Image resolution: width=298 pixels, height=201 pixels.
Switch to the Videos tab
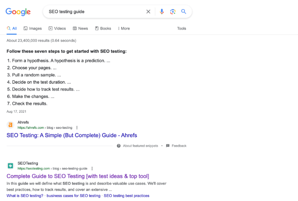pyautogui.click(x=58, y=29)
